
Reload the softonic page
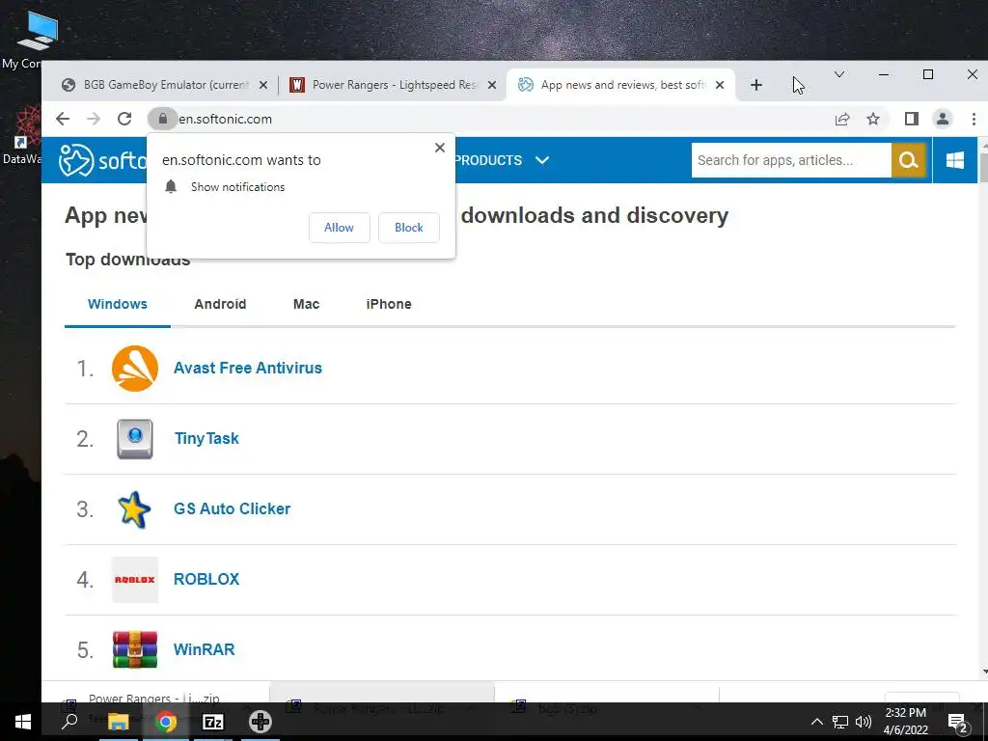tap(124, 119)
